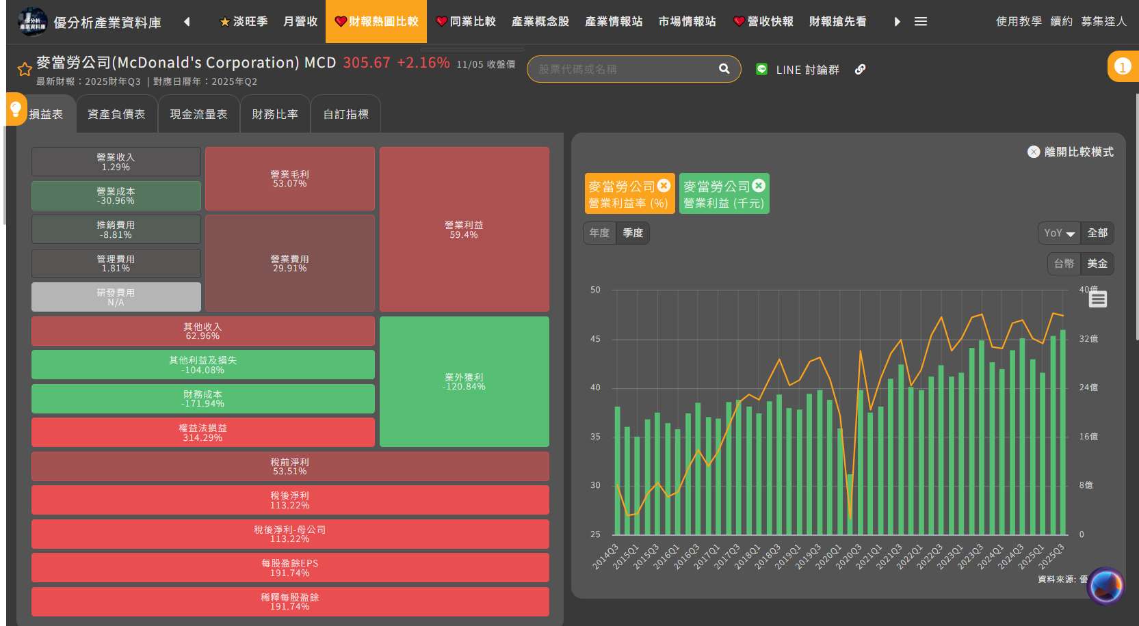Open the top navigation hamburger menu
Viewport: 1139px width, 626px height.
[x=921, y=22]
